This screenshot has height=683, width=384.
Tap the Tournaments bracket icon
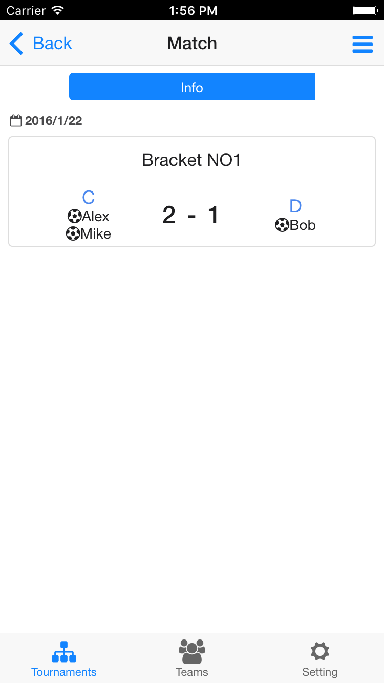click(x=64, y=651)
